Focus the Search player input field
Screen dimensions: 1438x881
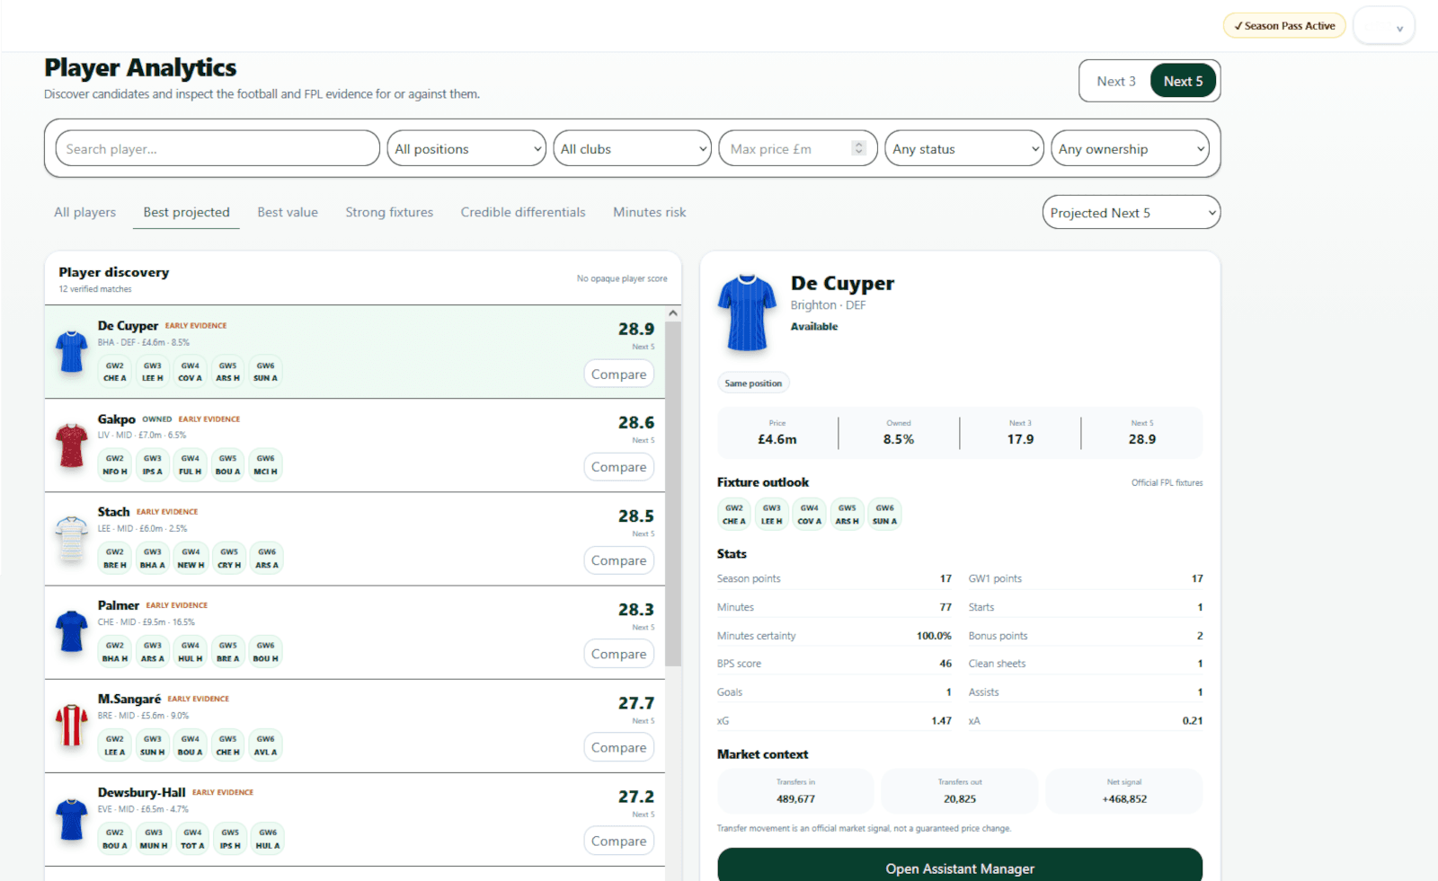tap(217, 148)
